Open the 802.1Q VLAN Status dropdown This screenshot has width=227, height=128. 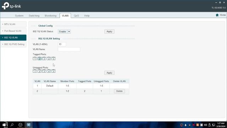tap(64, 32)
